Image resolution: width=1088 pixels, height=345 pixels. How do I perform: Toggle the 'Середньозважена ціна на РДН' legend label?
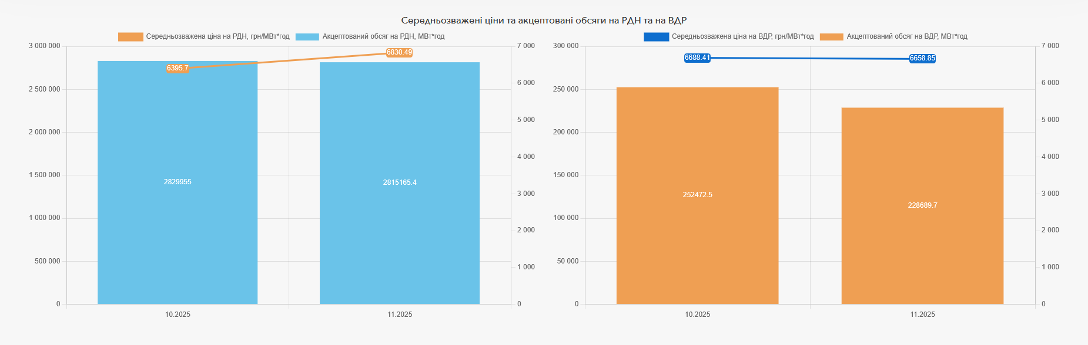tap(217, 36)
